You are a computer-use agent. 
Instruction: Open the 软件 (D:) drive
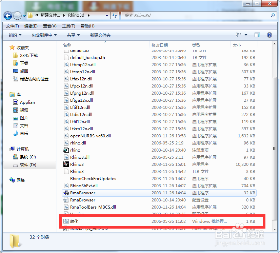28,165
